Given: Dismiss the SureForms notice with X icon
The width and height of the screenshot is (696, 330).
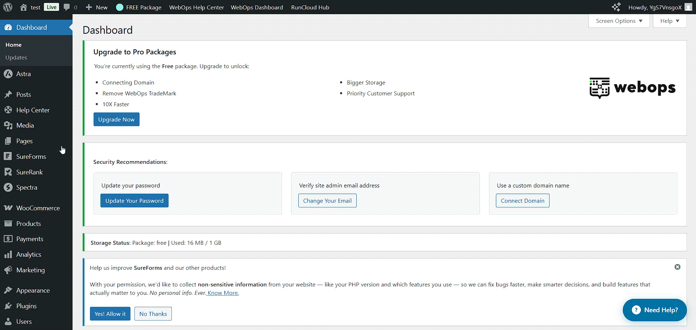Looking at the screenshot, I should click(677, 267).
